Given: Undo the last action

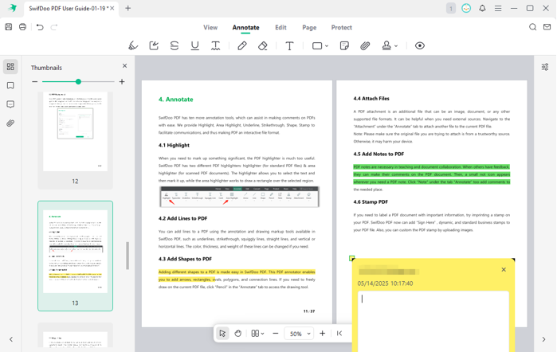Looking at the screenshot, I should pyautogui.click(x=40, y=27).
